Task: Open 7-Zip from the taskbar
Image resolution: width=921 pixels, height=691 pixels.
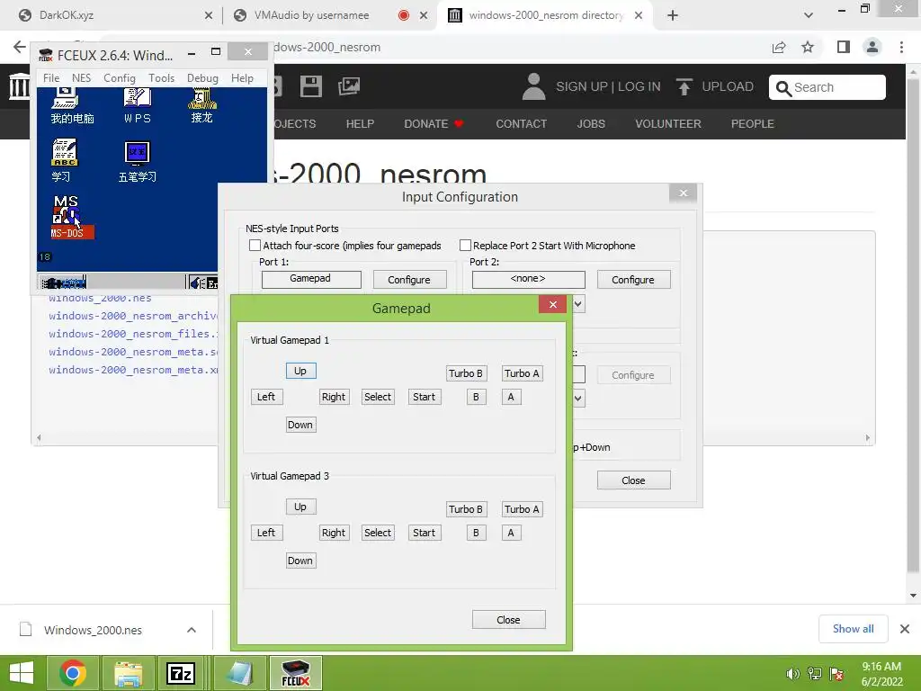Action: 180,673
